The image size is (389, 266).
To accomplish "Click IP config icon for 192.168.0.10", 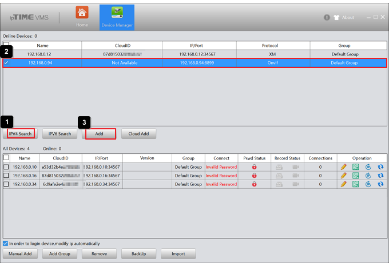I will pyautogui.click(x=368, y=167).
